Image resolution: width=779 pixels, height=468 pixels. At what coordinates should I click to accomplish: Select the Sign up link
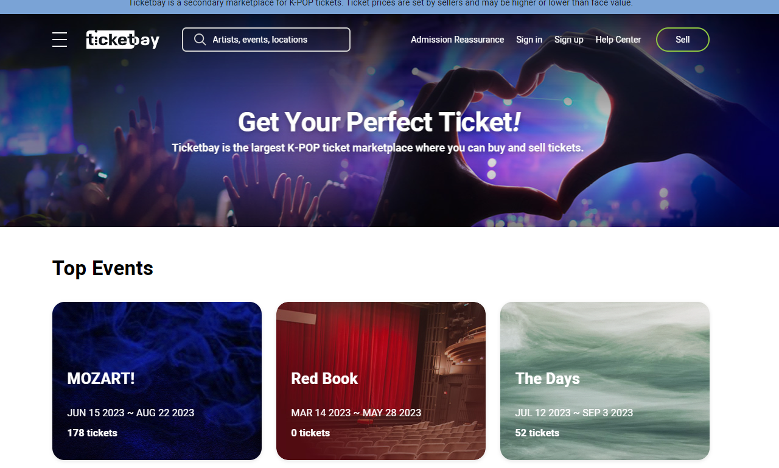[x=568, y=40]
